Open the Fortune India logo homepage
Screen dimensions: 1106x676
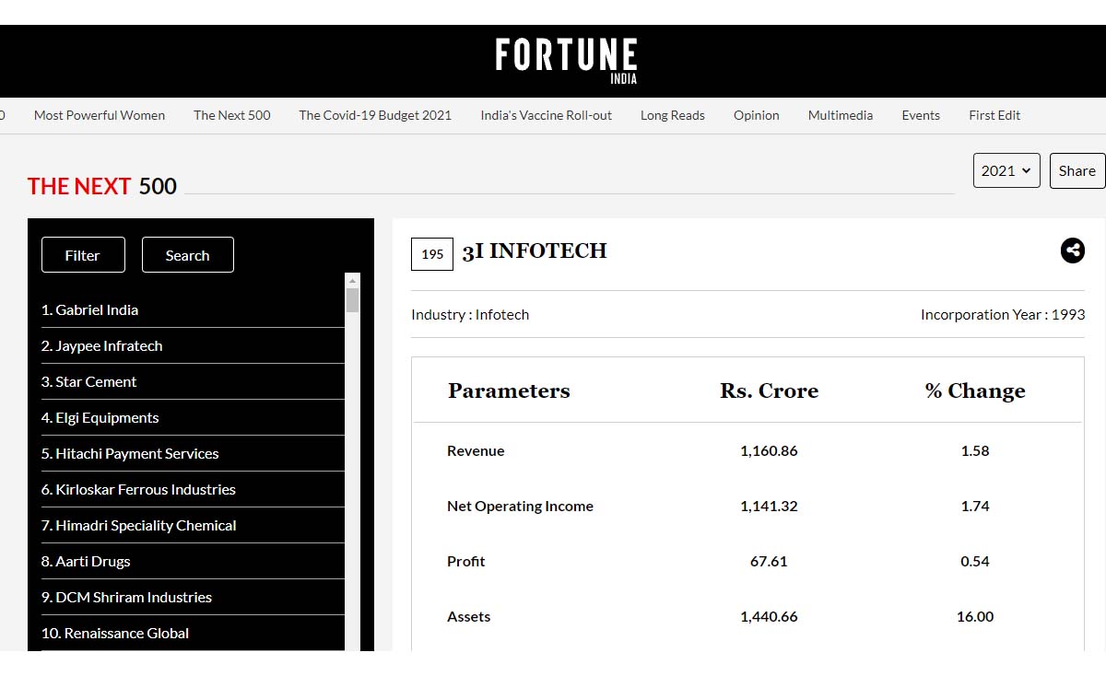566,61
